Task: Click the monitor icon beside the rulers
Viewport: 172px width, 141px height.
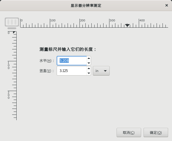Action: point(12,23)
